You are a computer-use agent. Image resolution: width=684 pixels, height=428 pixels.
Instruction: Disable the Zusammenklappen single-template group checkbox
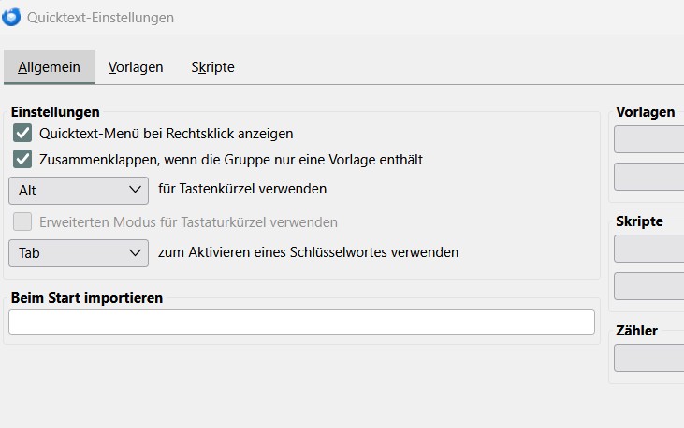tap(23, 160)
